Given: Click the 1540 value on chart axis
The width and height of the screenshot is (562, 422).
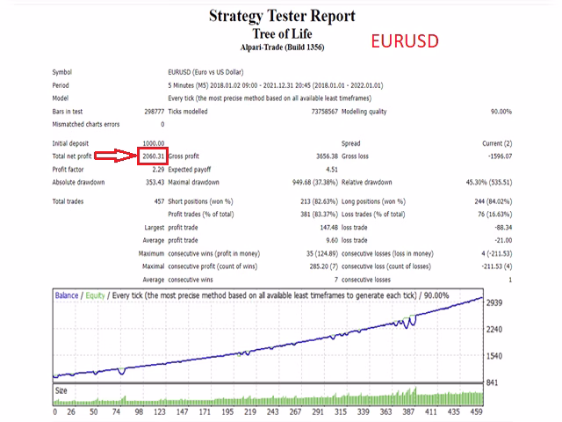Looking at the screenshot, I should click(494, 356).
